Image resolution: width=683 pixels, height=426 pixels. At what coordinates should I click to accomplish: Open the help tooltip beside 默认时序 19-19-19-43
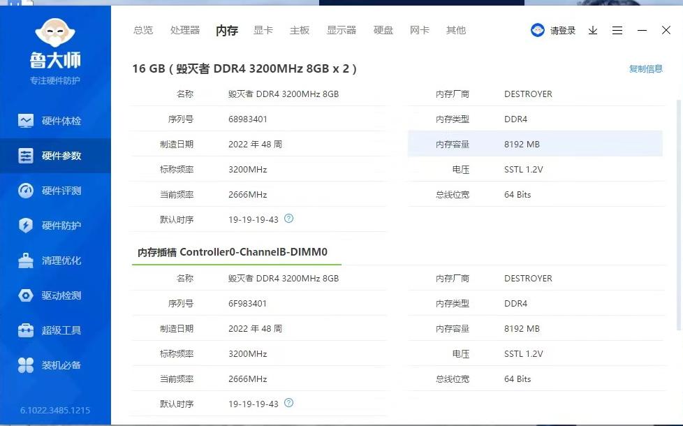289,219
